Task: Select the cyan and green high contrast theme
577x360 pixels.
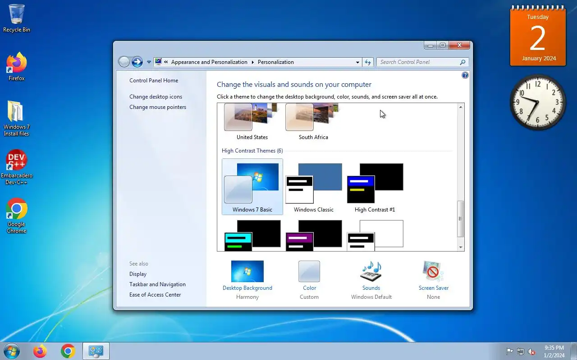Action: [252, 235]
